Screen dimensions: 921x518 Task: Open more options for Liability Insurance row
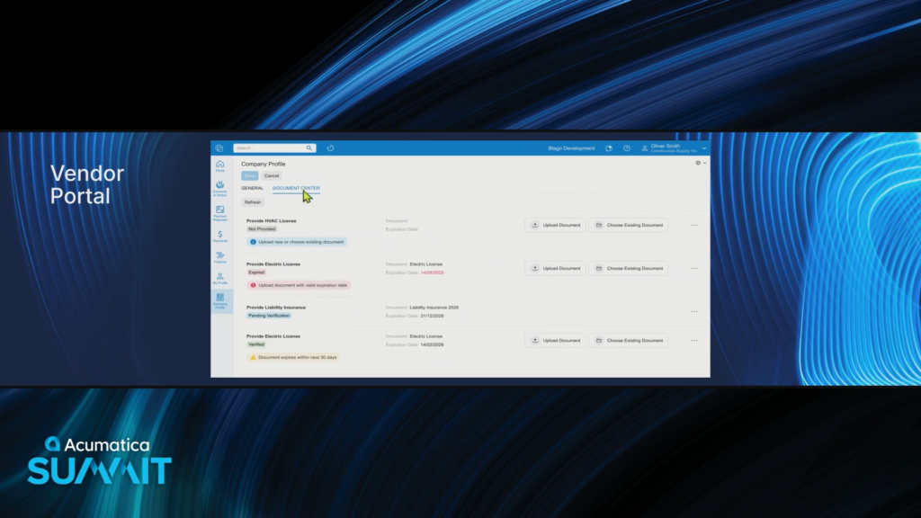[x=693, y=311]
